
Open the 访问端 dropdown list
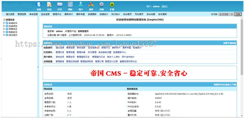(226, 14)
